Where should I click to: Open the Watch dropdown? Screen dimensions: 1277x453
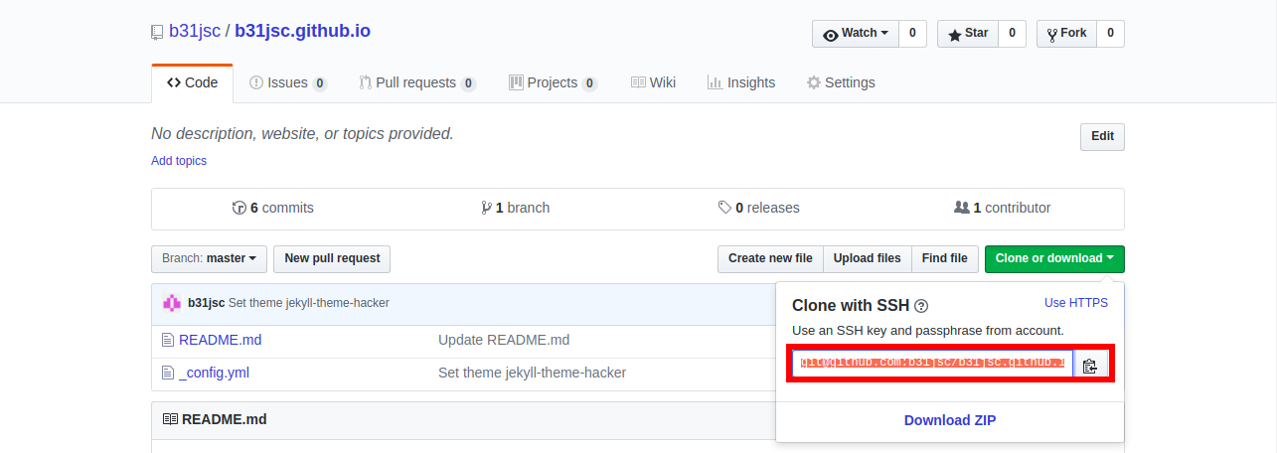click(x=856, y=34)
